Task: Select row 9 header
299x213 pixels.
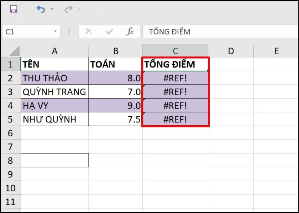Action: tap(10, 174)
